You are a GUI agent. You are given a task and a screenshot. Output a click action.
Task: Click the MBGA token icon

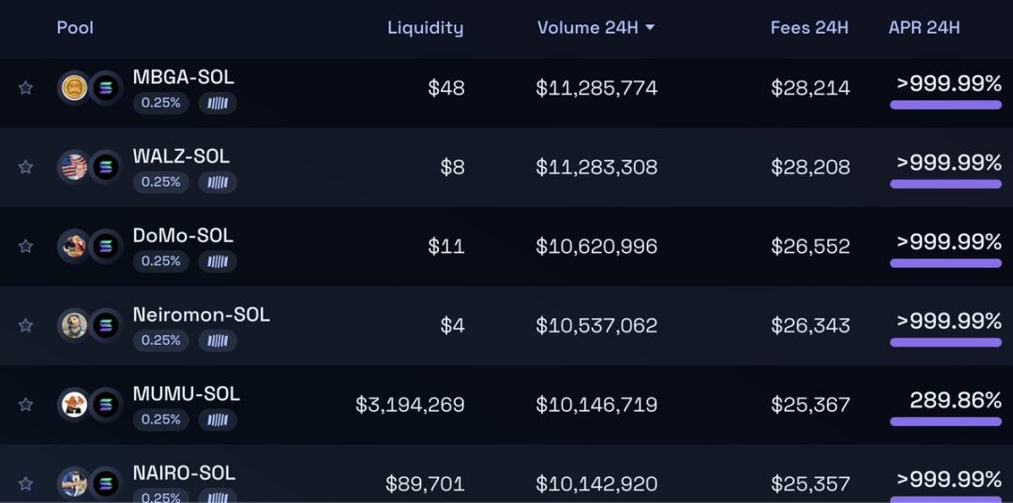coord(74,88)
